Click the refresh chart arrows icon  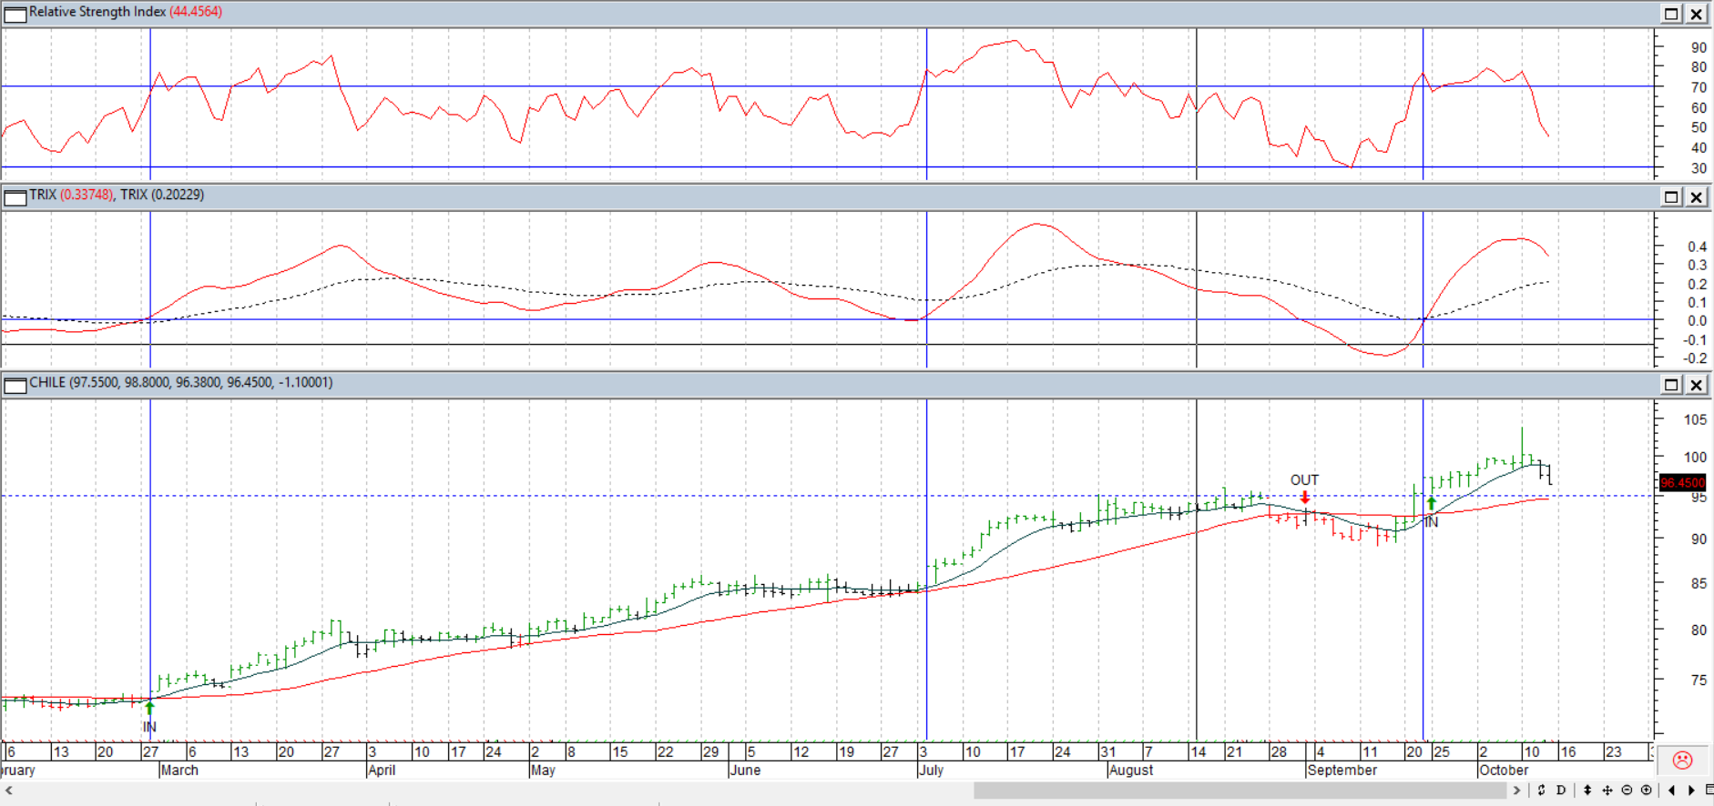(x=1541, y=791)
